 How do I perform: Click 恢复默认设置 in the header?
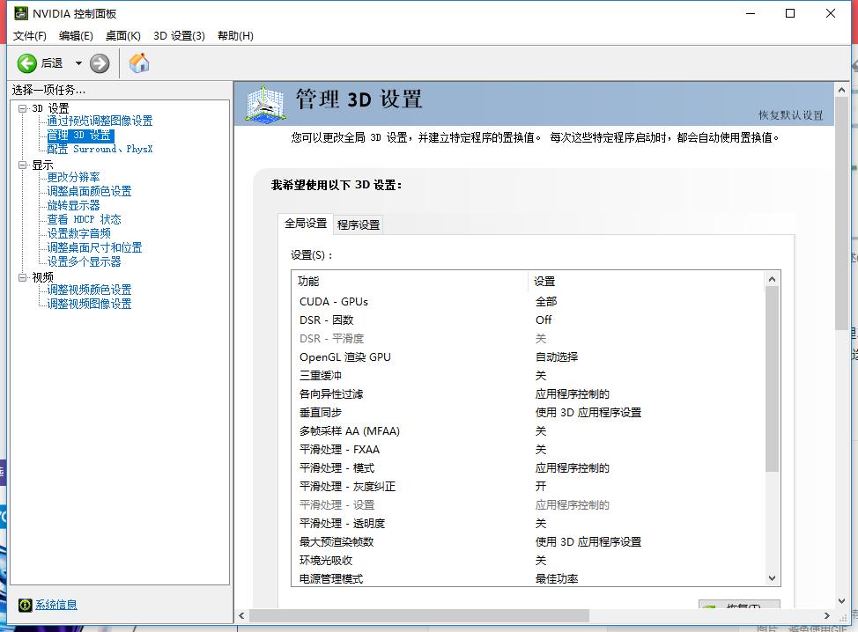click(791, 115)
